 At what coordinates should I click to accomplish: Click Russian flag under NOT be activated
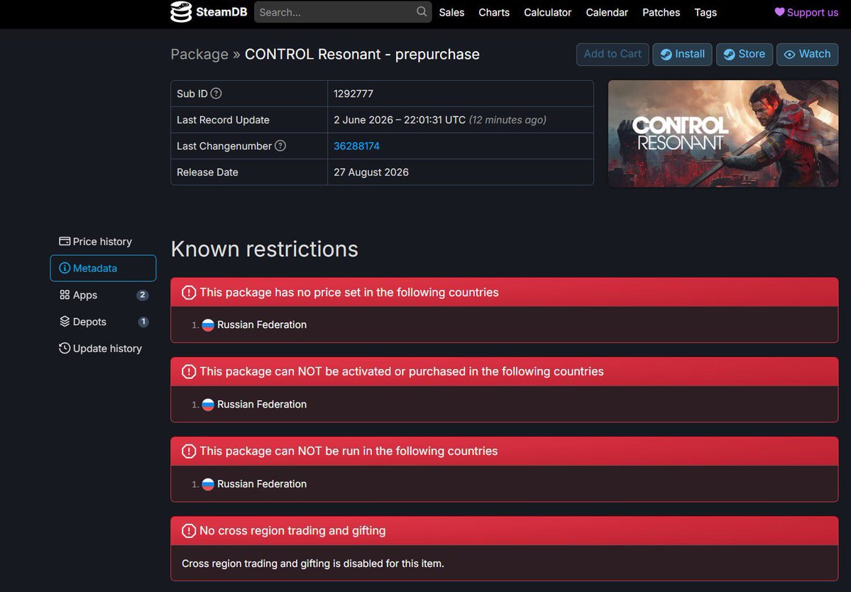208,405
